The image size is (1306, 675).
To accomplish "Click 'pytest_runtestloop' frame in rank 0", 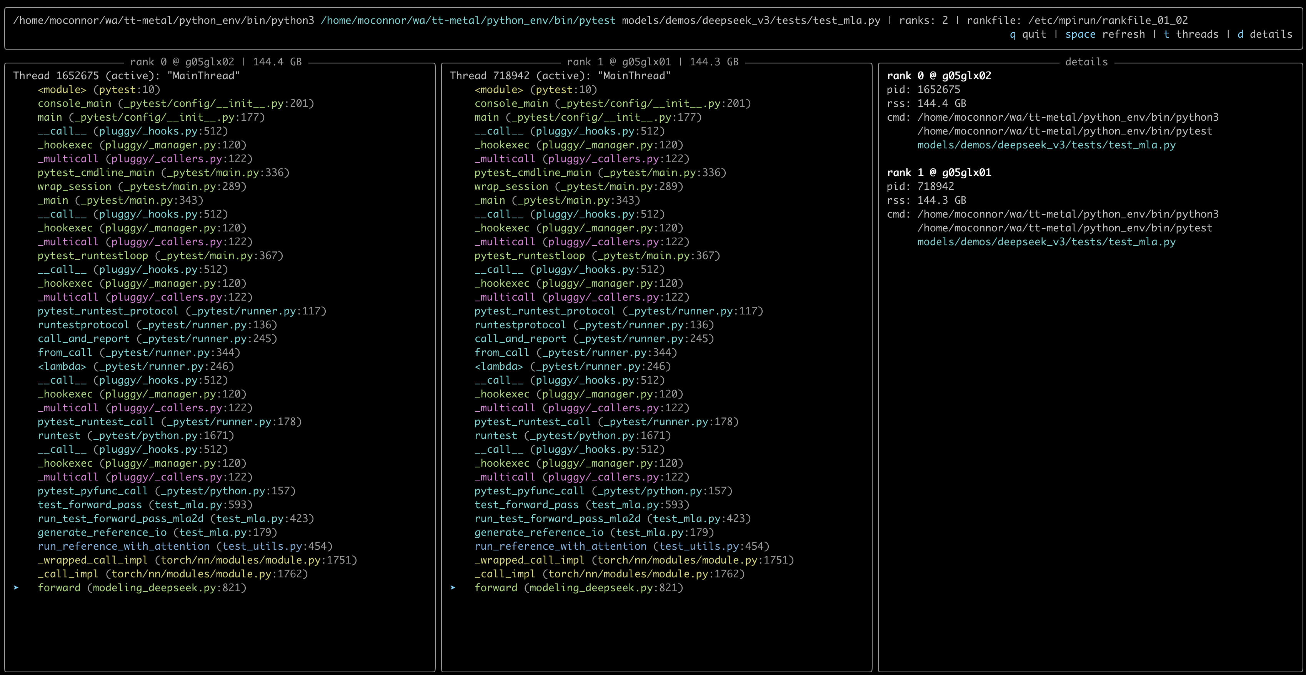I will 160,256.
